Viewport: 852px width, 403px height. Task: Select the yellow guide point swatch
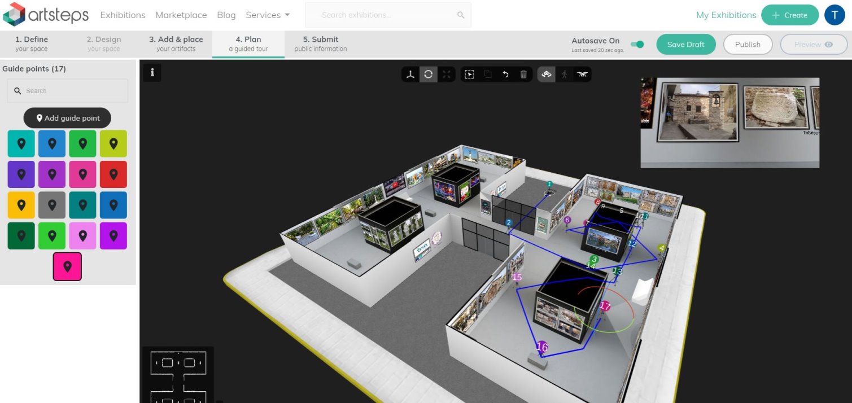(x=21, y=205)
